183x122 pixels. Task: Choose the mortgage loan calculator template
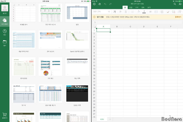[50, 94]
